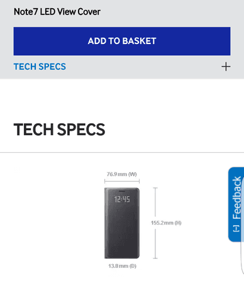The image size is (244, 283).
Task: Select the Note7 LED View Cover title
Action: click(57, 12)
